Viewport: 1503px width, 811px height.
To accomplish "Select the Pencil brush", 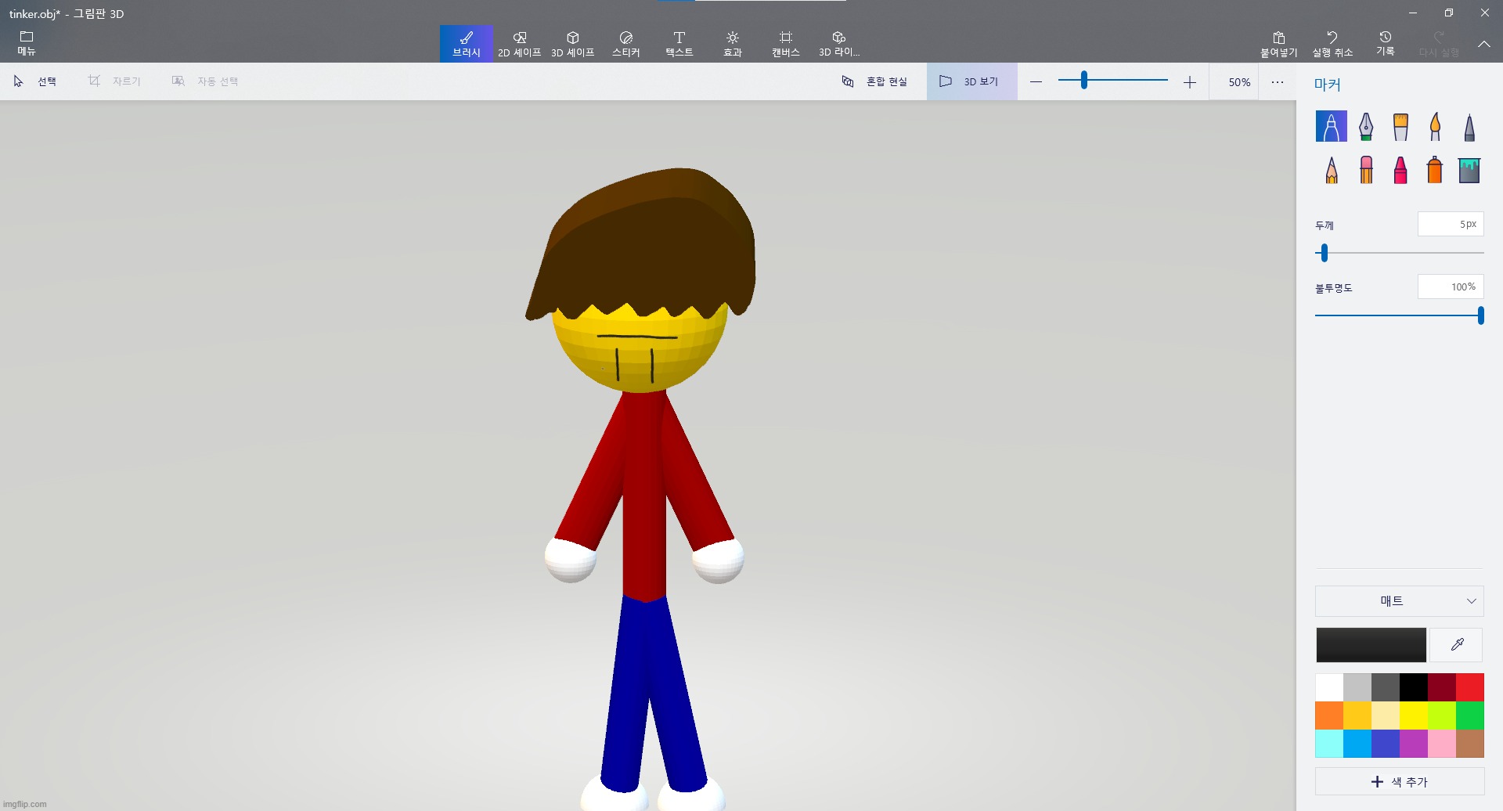I will pyautogui.click(x=1332, y=170).
